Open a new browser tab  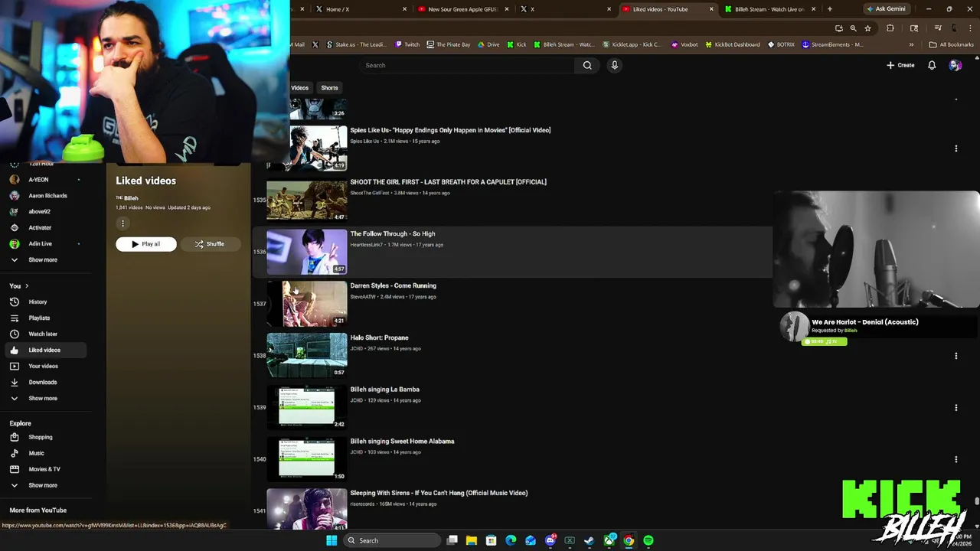[829, 9]
